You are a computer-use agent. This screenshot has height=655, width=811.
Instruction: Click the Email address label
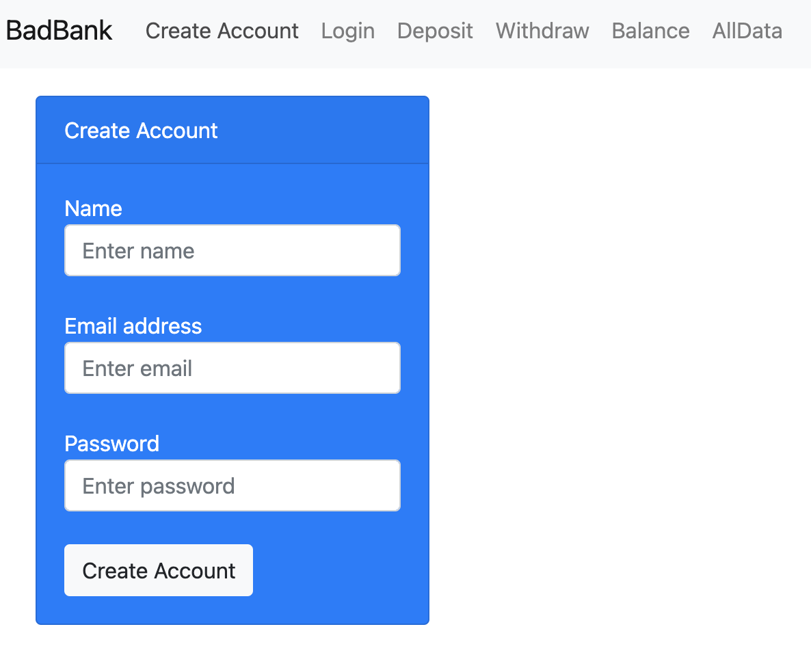coord(133,326)
